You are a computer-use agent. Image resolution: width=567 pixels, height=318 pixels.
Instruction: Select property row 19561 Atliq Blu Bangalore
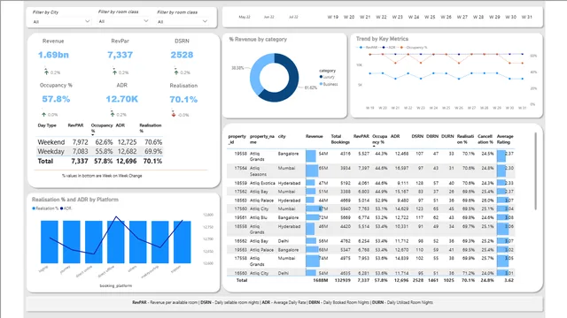tap(371, 217)
